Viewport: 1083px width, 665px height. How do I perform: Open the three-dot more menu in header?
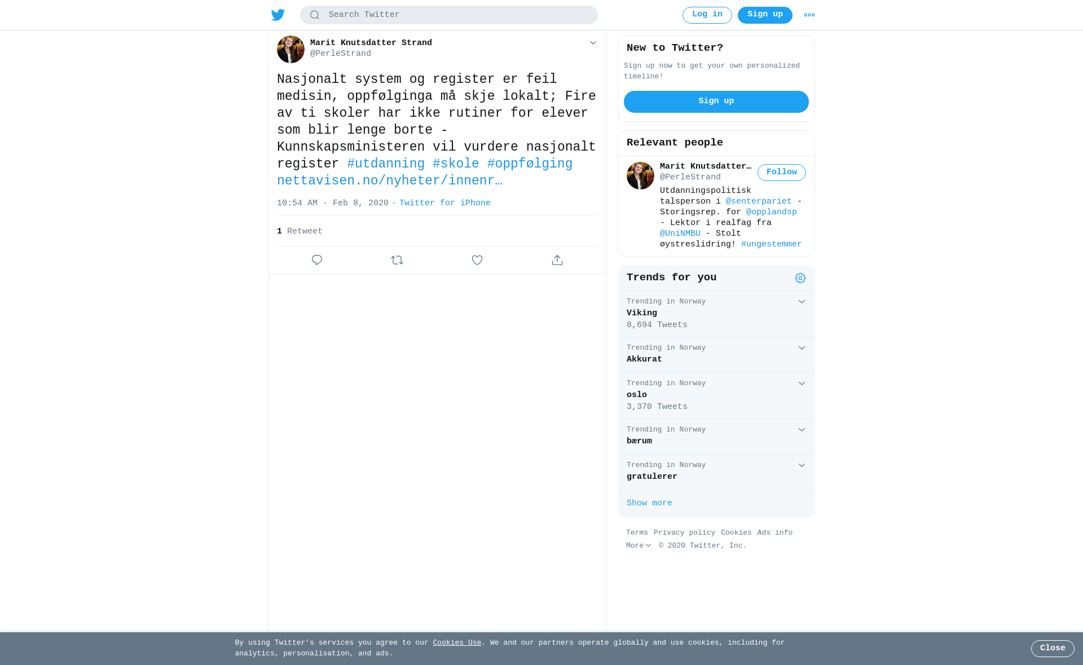[809, 15]
